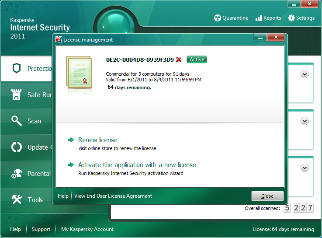
Task: Open the Reports section
Action: pyautogui.click(x=268, y=18)
